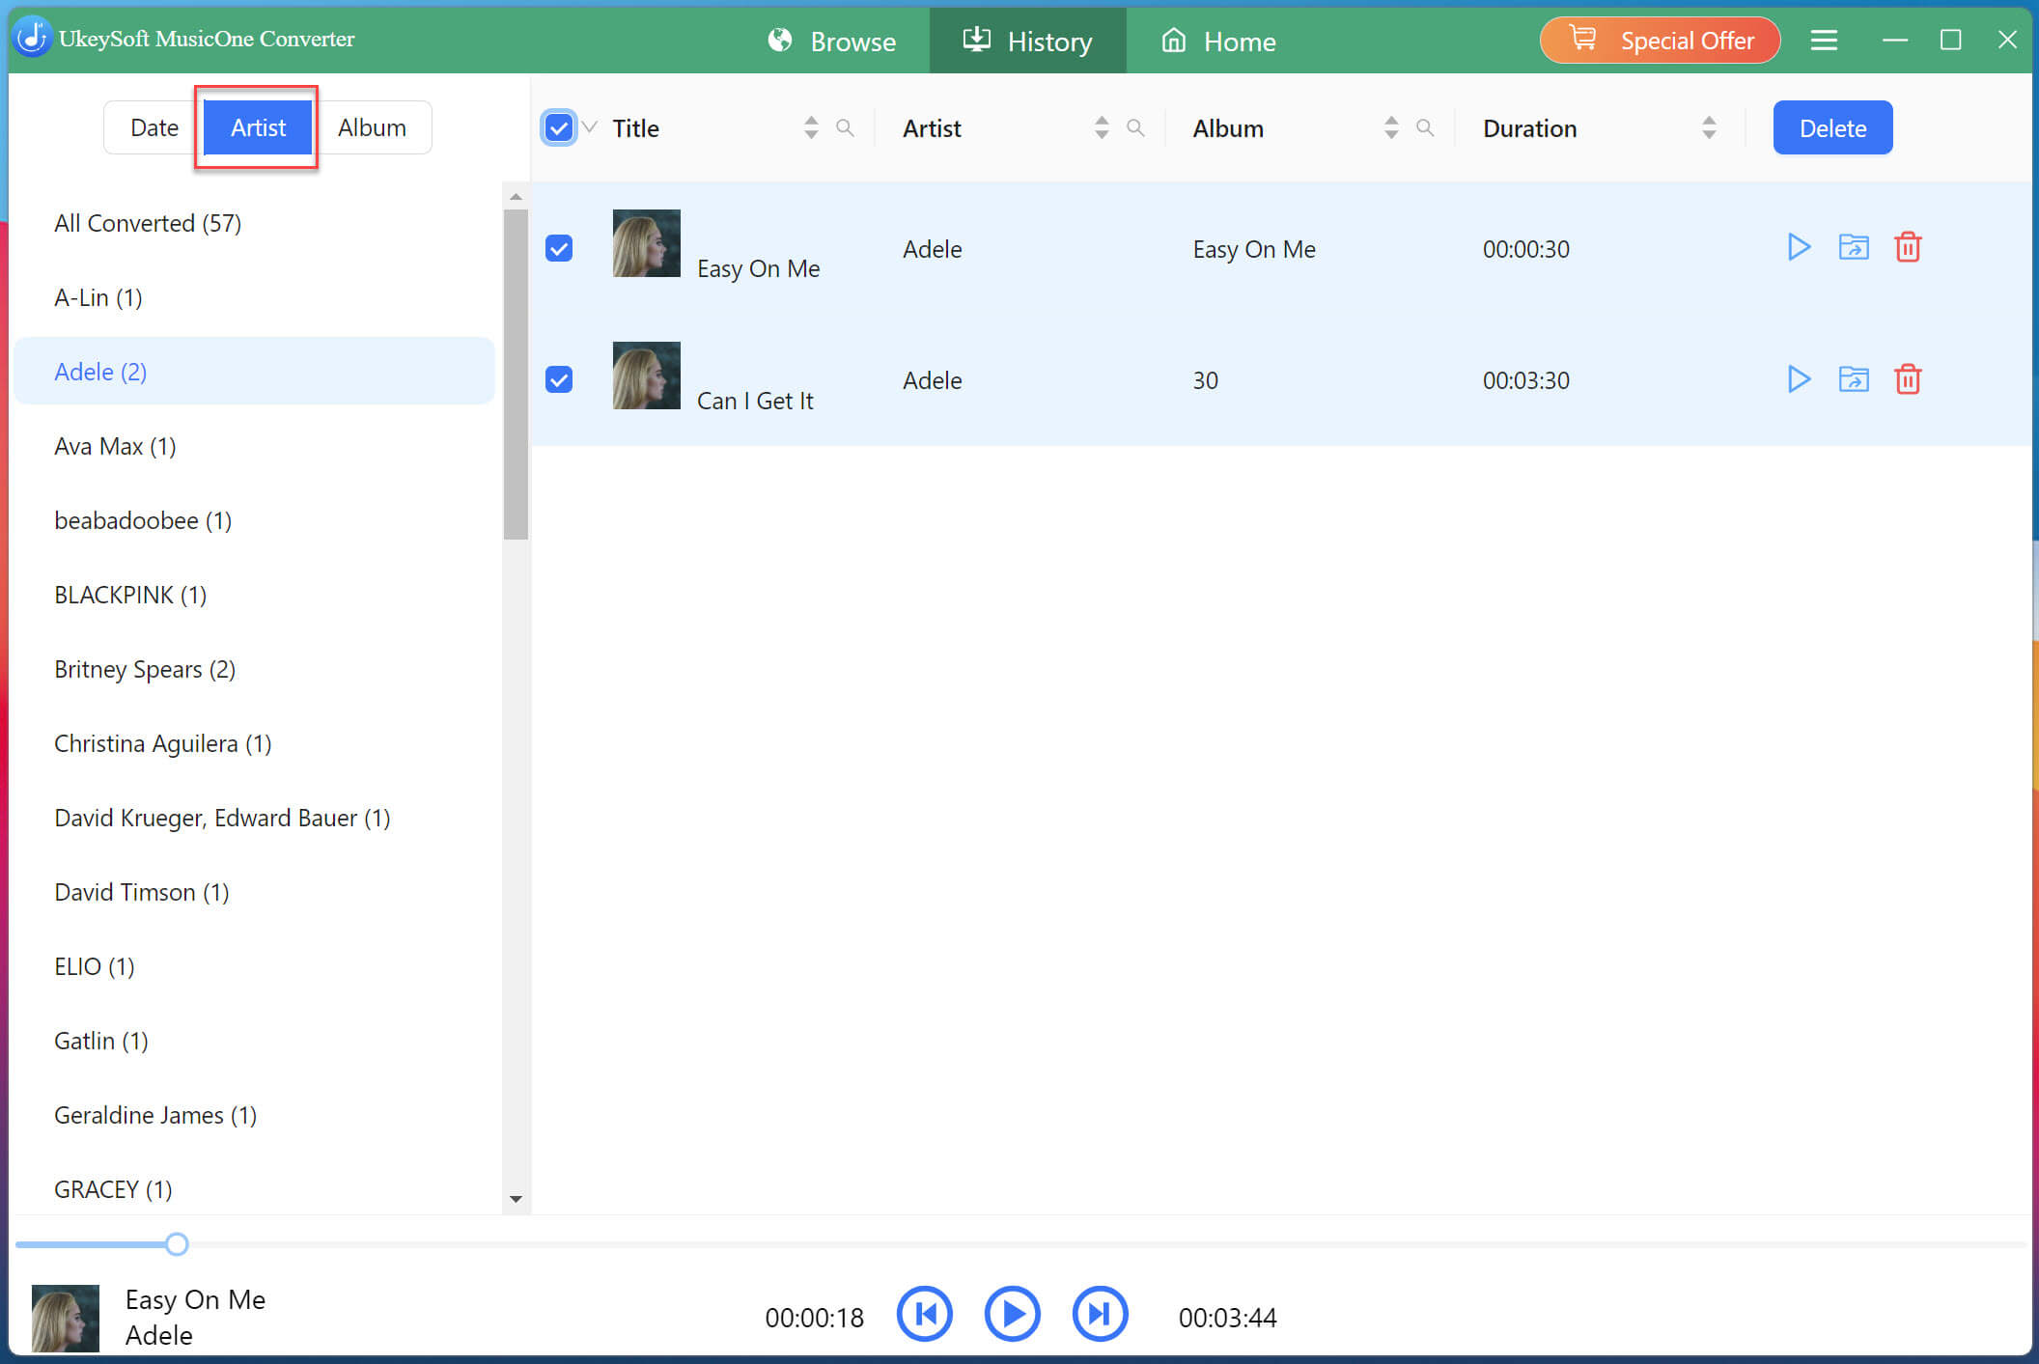Skip to previous track in player

click(x=924, y=1314)
